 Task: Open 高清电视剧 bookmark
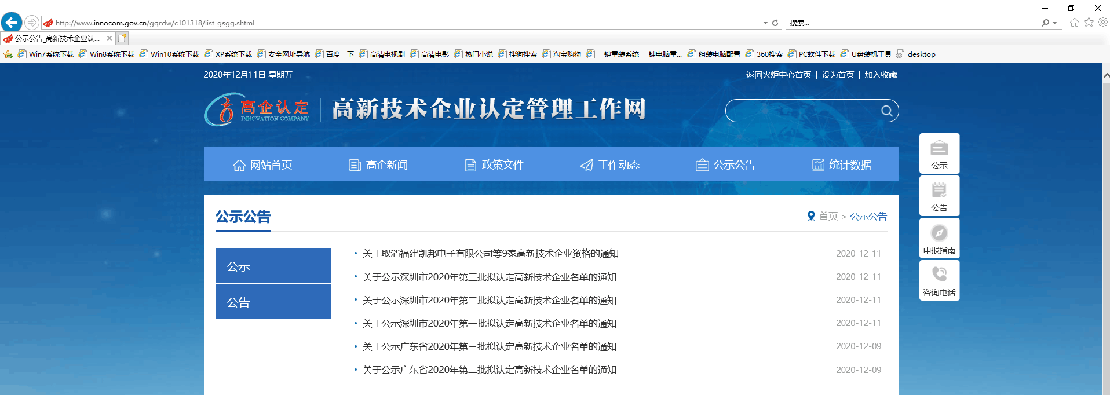click(x=382, y=54)
